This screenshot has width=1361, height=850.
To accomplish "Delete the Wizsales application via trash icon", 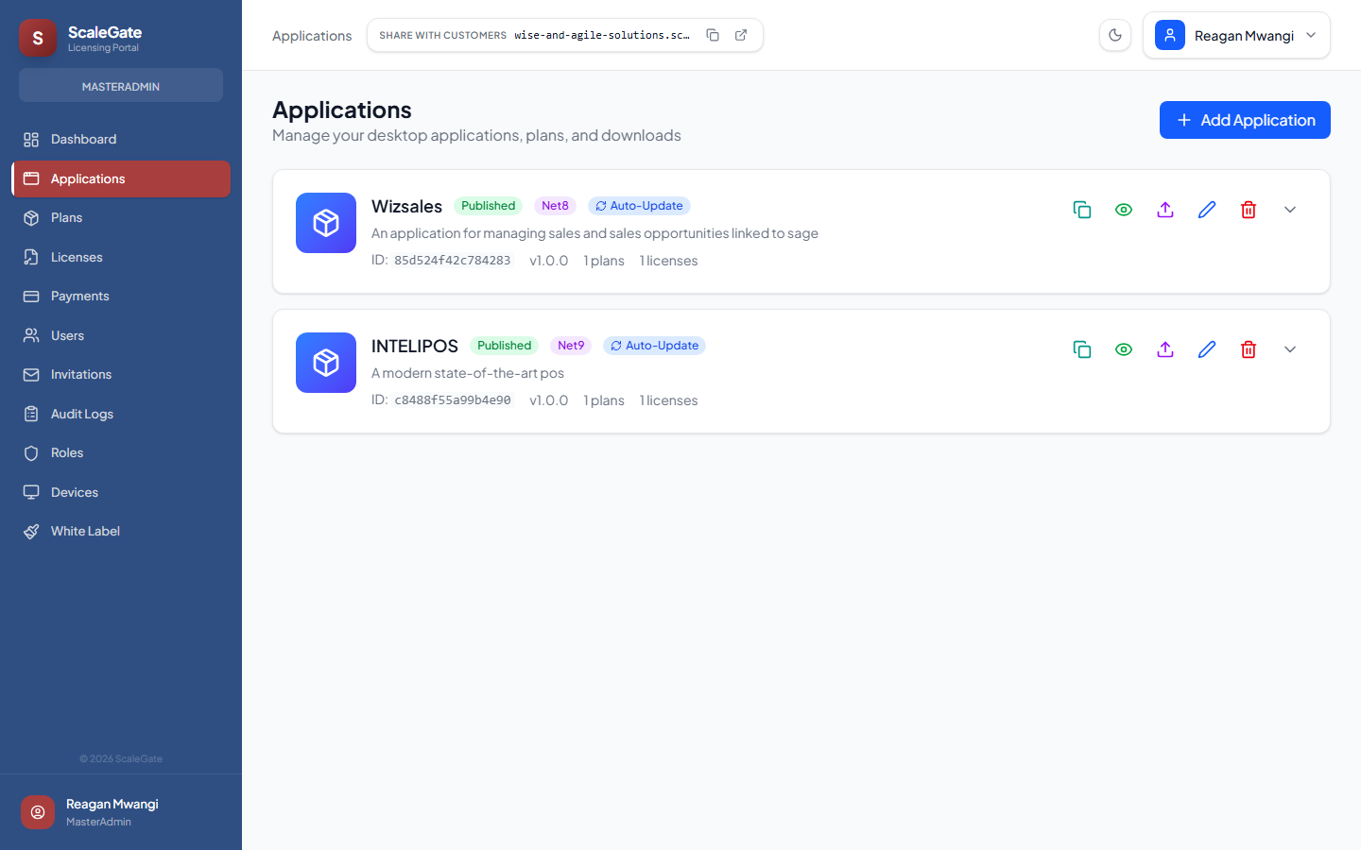I will click(1249, 209).
